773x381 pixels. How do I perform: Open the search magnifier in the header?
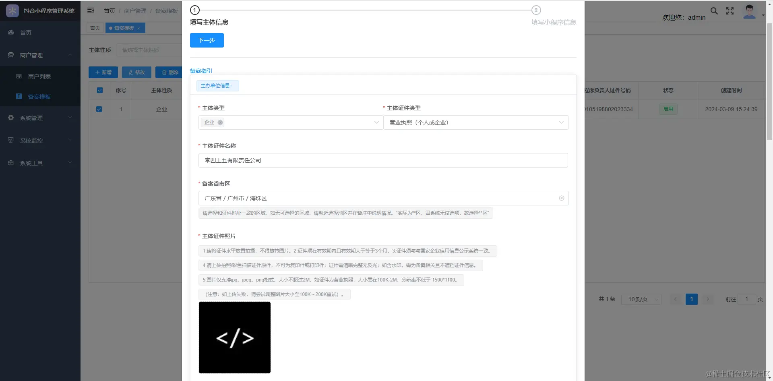point(714,11)
